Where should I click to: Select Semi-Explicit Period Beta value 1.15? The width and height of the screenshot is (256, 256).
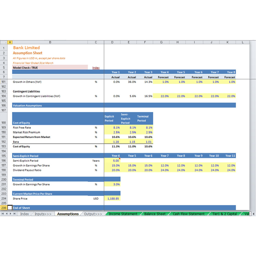coord(129,142)
